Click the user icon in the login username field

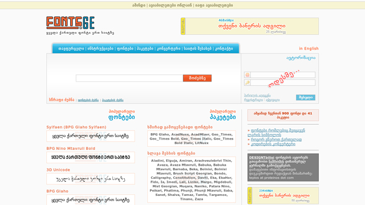(247, 75)
